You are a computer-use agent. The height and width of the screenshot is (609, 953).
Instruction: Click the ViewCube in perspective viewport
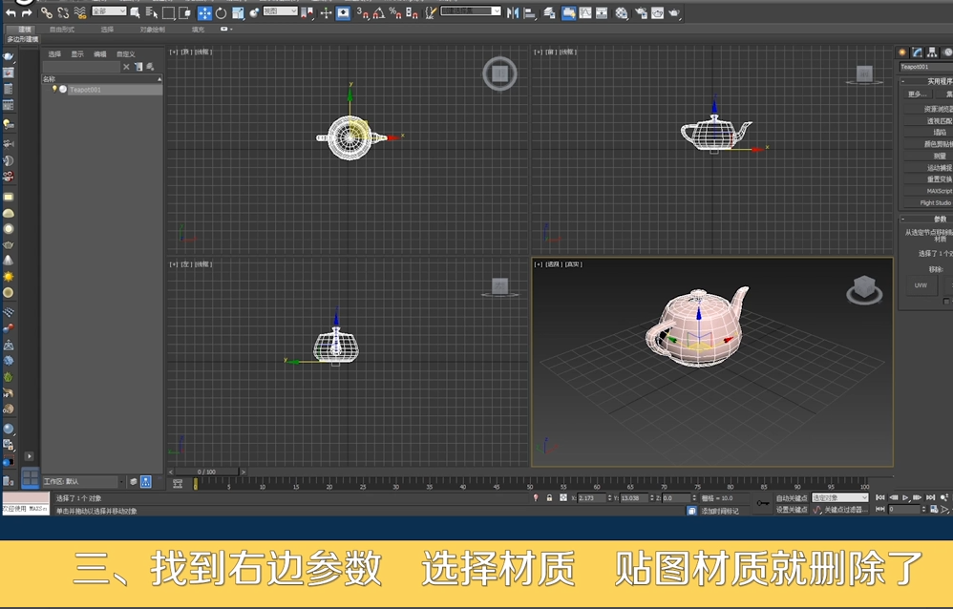(x=864, y=288)
